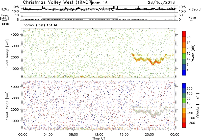Click the 'Velocity [m s-1]' colorbar label
202x140 pixels.
coord(197,105)
